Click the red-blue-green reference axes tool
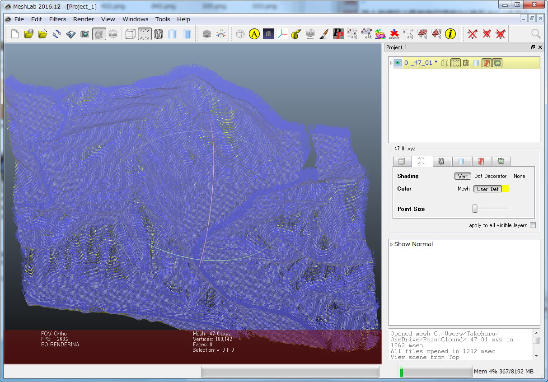The width and height of the screenshot is (548, 382). (x=282, y=34)
